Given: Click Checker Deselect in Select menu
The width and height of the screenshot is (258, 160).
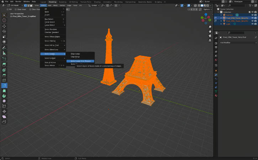Looking at the screenshot, I should pos(52,32).
